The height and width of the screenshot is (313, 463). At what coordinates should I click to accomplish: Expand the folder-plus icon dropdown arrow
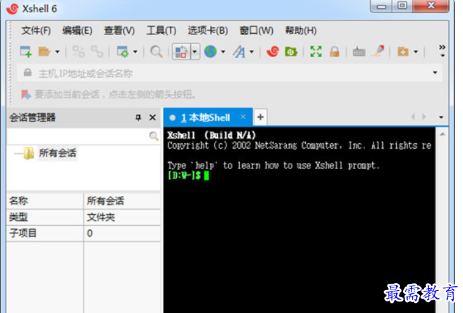click(x=416, y=52)
